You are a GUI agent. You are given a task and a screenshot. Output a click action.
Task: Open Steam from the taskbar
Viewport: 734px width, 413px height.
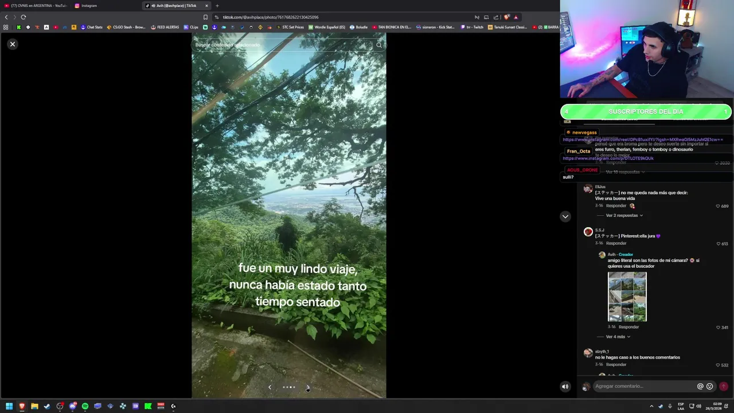(47, 406)
